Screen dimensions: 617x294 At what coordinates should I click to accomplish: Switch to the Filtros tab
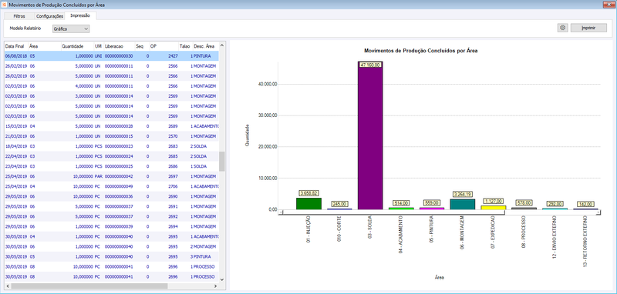(19, 16)
